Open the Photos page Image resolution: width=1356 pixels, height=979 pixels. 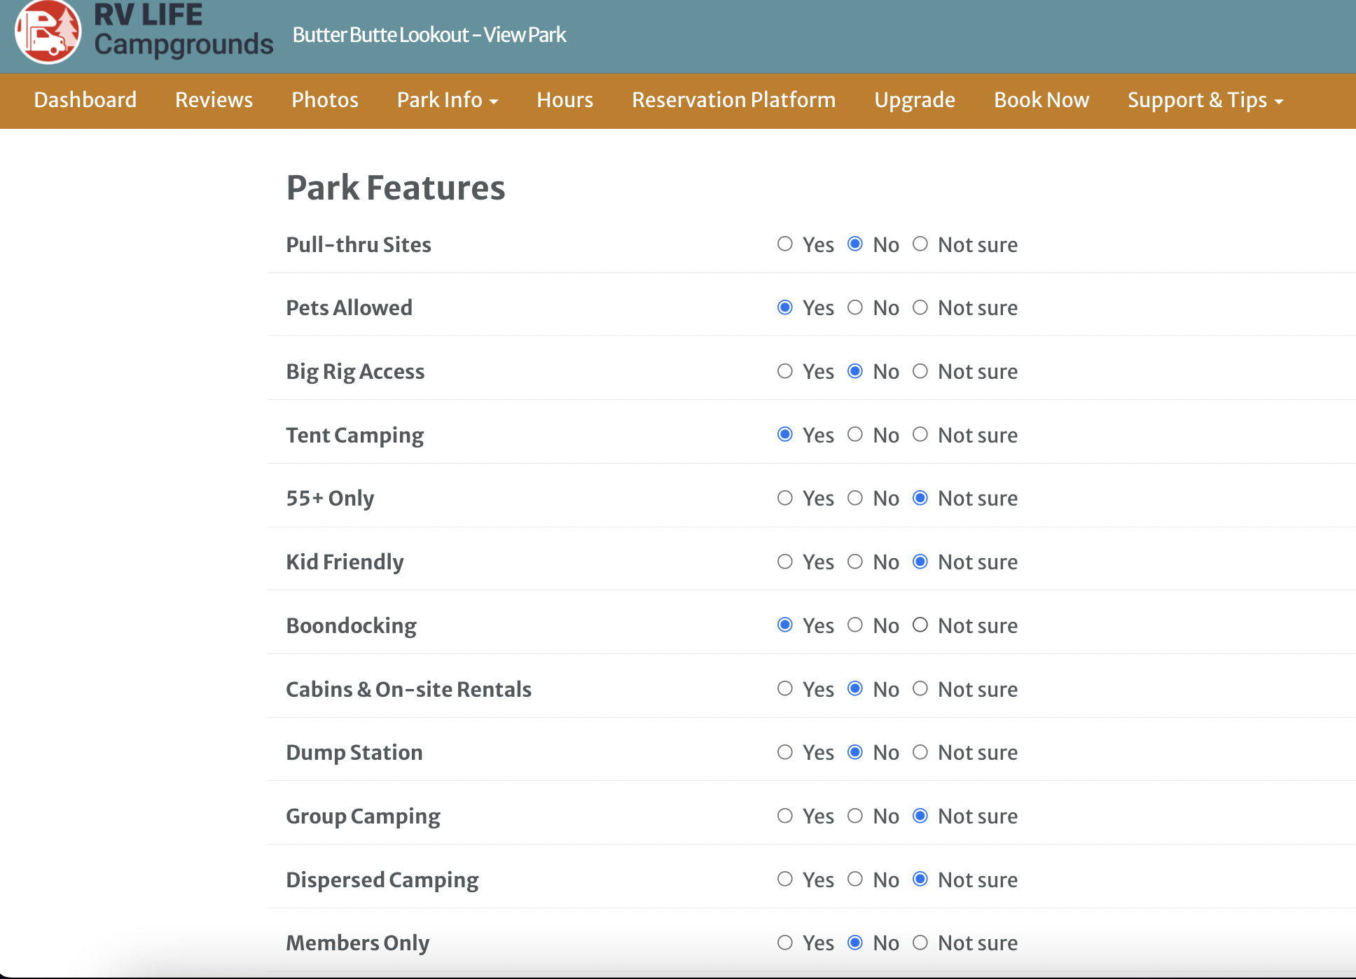pyautogui.click(x=324, y=101)
